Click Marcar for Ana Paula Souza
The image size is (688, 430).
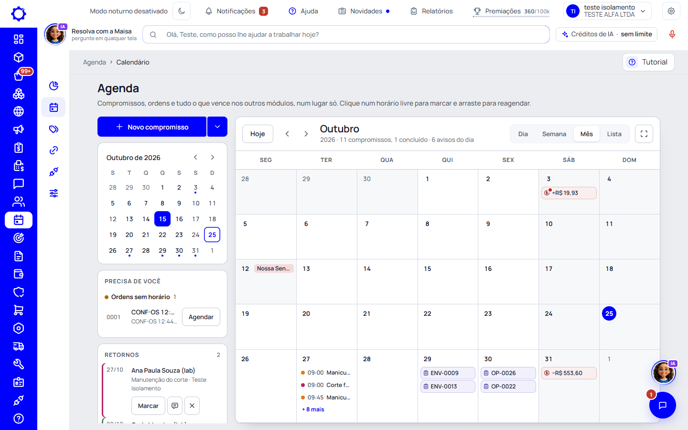coord(148,406)
